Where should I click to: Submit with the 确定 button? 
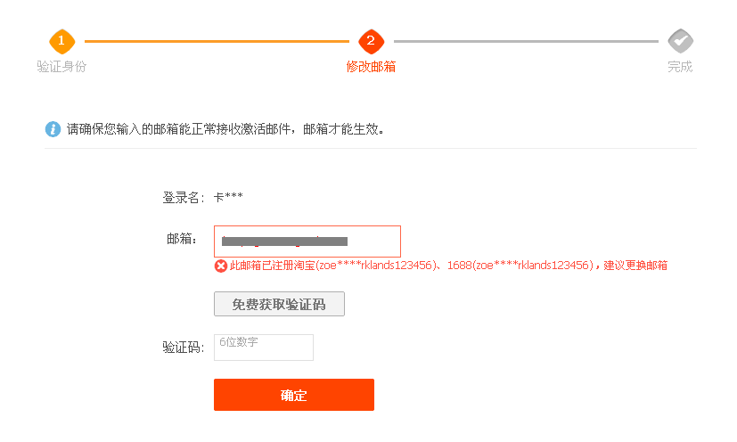294,395
